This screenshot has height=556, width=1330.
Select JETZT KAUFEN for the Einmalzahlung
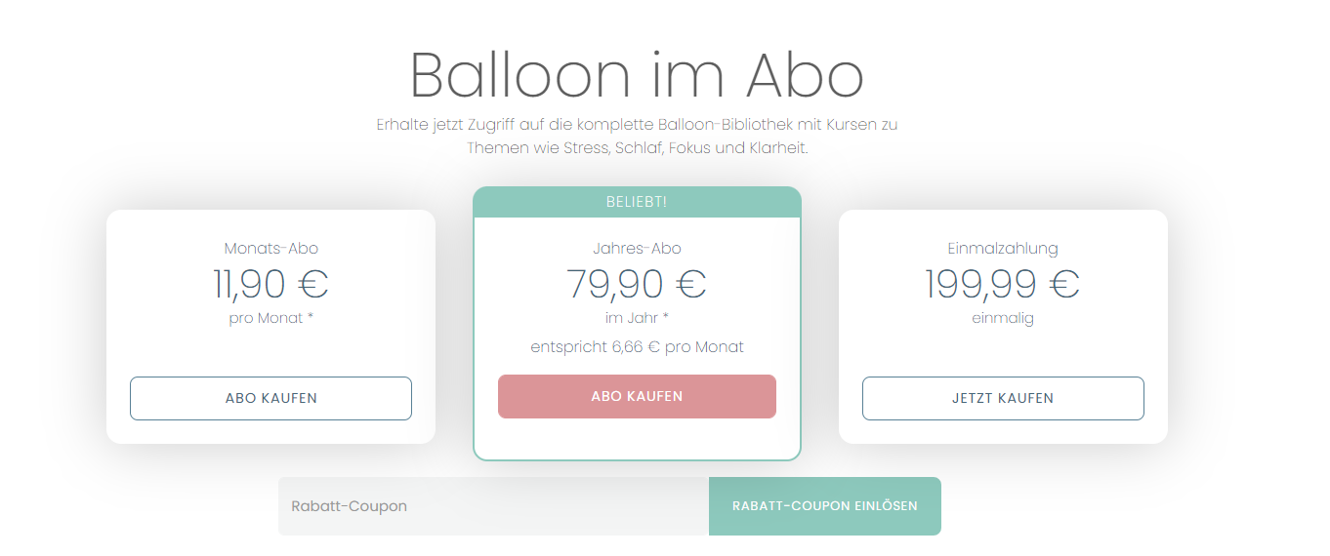[x=1003, y=398]
